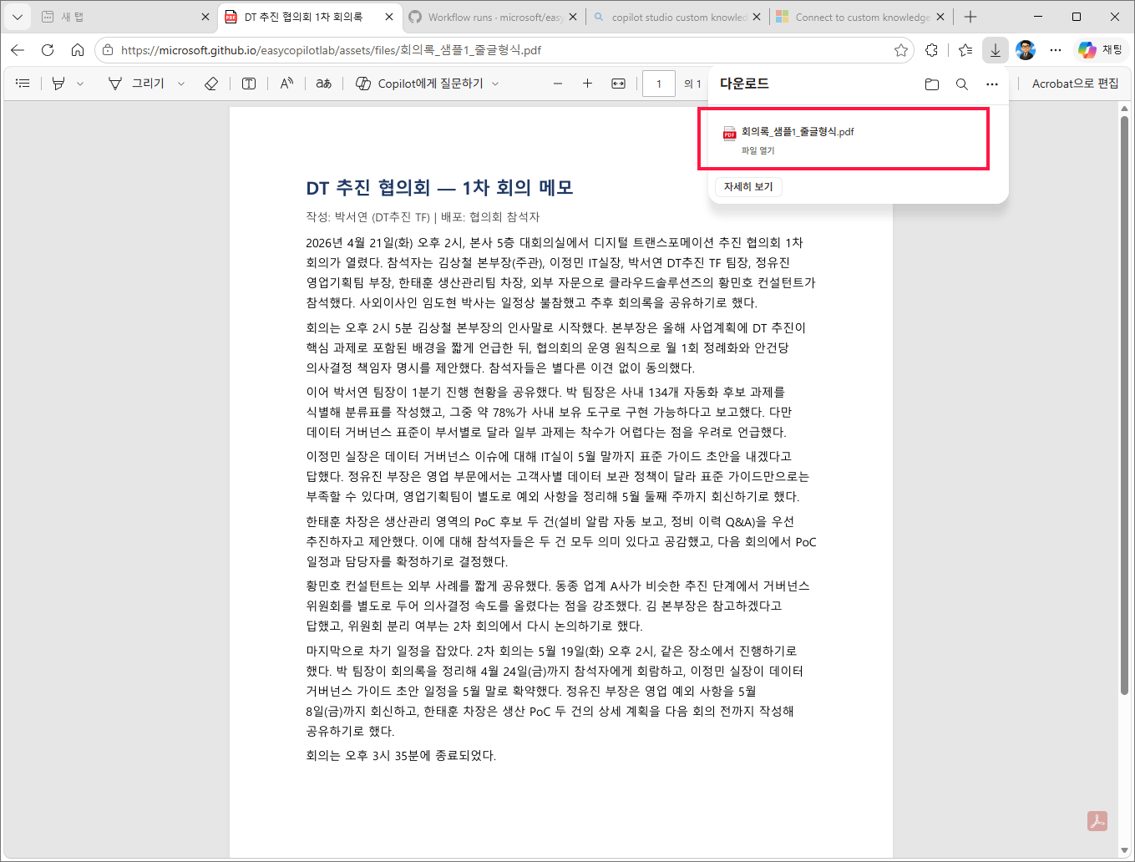Open the PDF table of contents
The image size is (1135, 862).
click(23, 84)
